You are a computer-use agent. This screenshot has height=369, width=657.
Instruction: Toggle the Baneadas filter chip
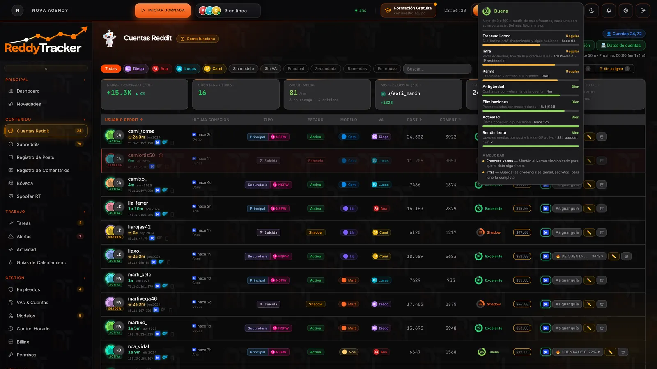coord(357,69)
